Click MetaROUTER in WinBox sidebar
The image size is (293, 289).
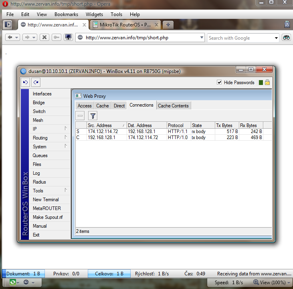click(47, 208)
